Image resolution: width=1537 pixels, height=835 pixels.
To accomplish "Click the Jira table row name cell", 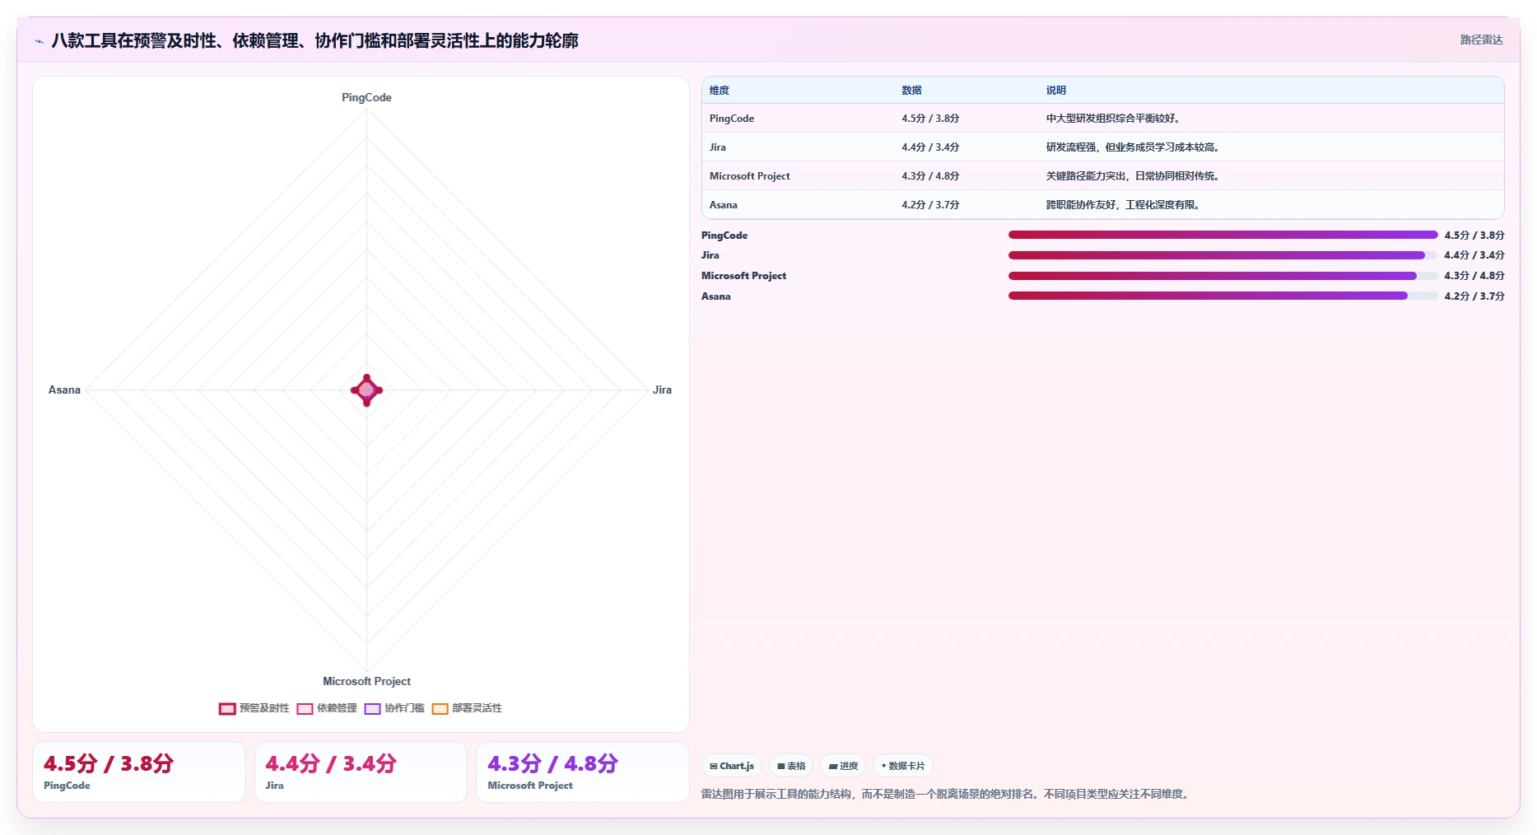I will click(718, 147).
